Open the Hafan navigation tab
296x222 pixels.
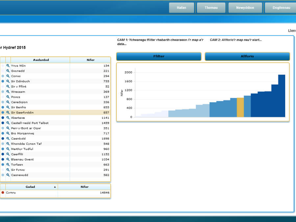182,8
